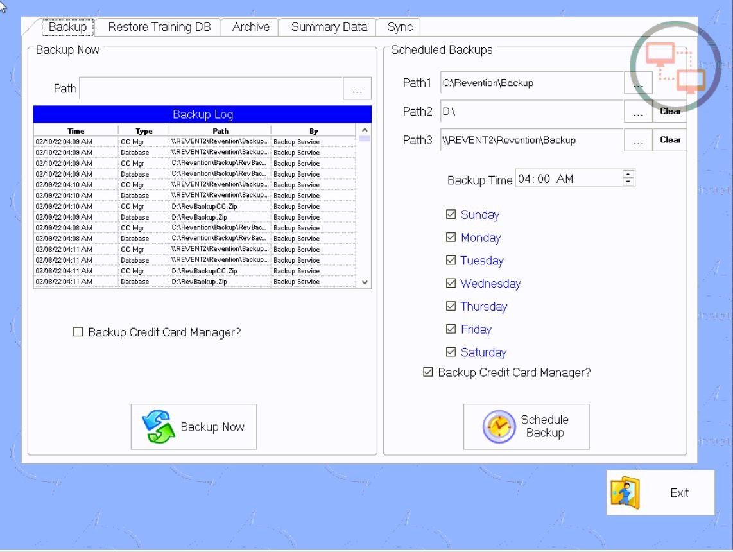This screenshot has height=552, width=733.
Task: Uncheck the Saturday backup checkbox
Action: click(x=451, y=352)
